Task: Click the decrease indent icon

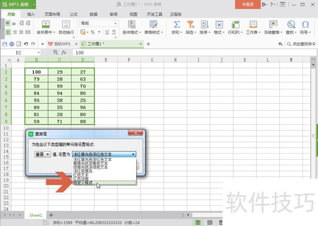Action: pyautogui.click(x=22, y=23)
